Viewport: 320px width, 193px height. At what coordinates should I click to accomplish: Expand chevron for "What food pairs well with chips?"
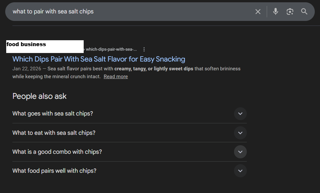point(240,171)
